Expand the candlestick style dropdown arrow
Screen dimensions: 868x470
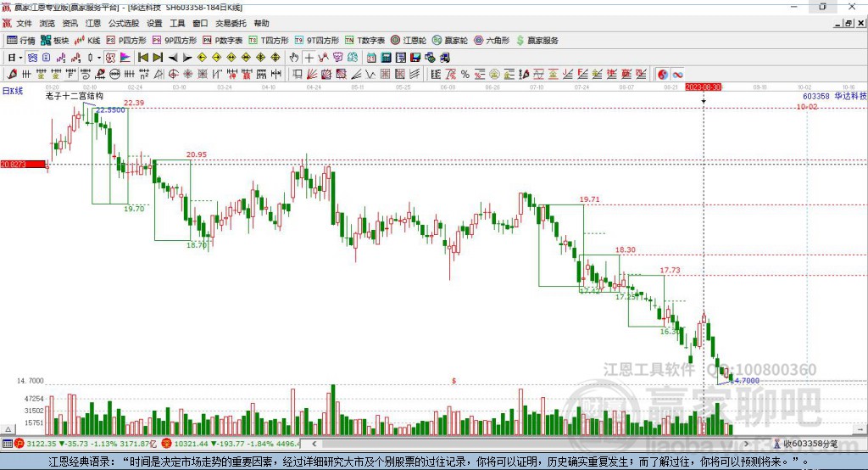[99, 58]
